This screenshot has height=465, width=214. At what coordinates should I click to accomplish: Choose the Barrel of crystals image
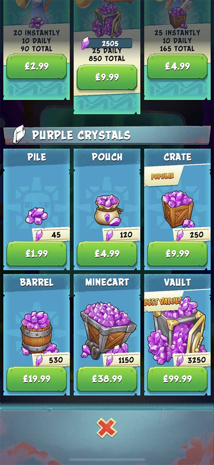pyautogui.click(x=37, y=332)
